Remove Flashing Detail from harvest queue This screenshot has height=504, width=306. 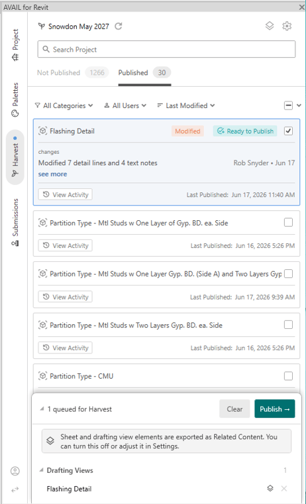click(284, 489)
